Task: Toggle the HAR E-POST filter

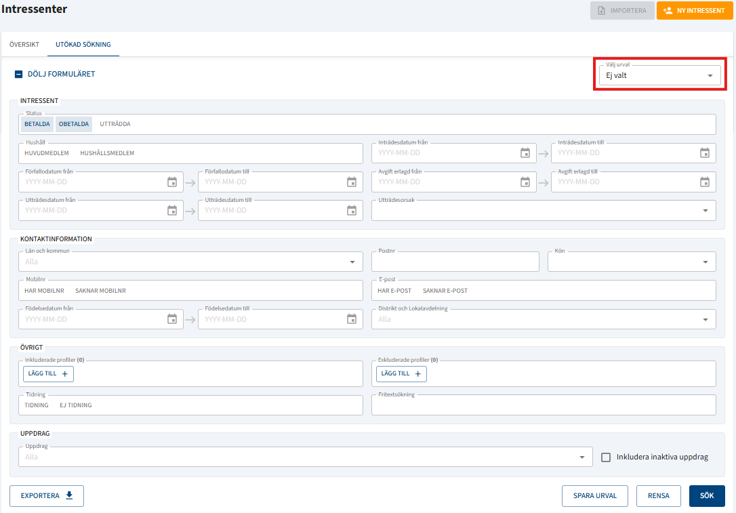Action: point(394,291)
